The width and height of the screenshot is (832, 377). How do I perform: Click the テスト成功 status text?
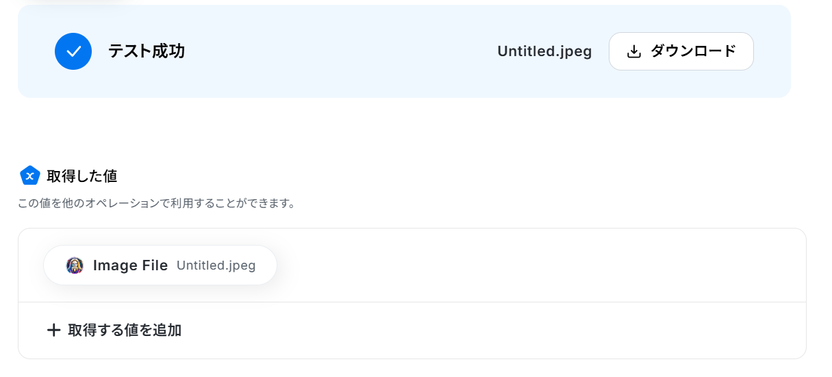147,51
